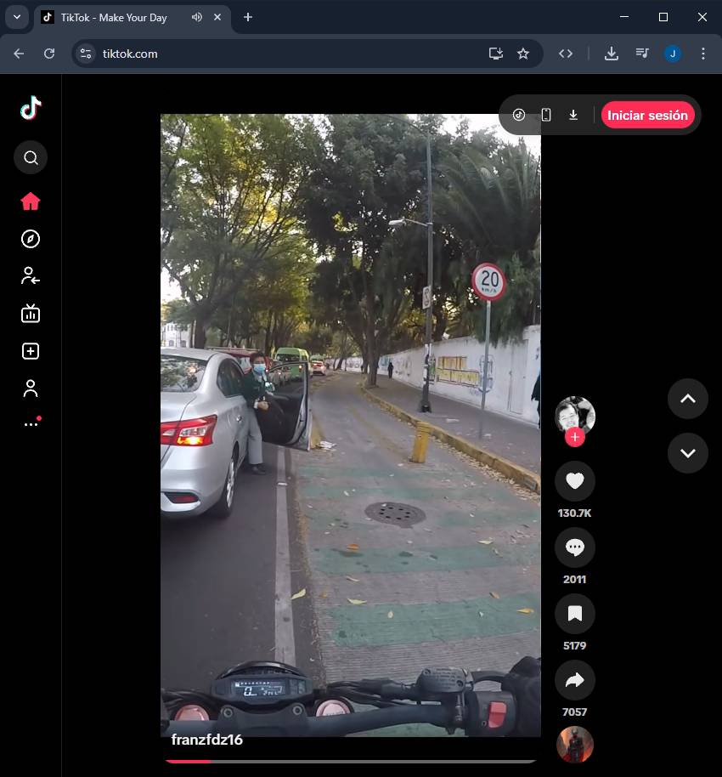
Task: Follow creator with red plus badge
Action: [x=575, y=437]
